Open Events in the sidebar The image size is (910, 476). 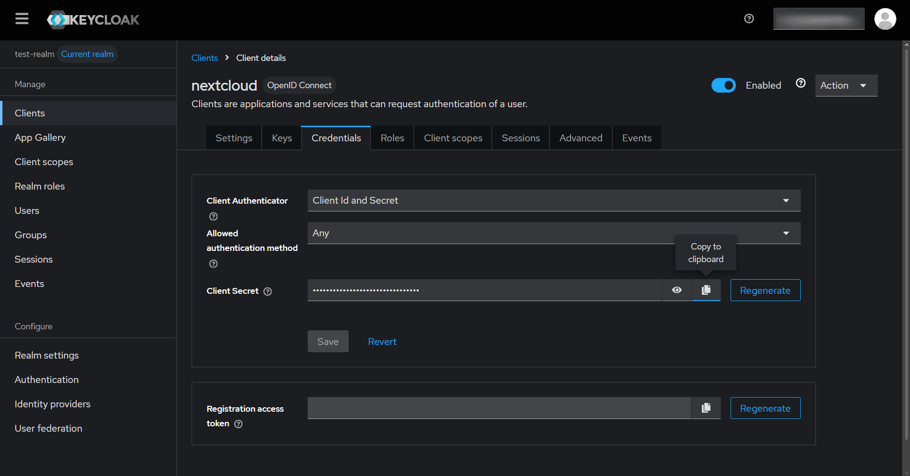(x=88, y=284)
